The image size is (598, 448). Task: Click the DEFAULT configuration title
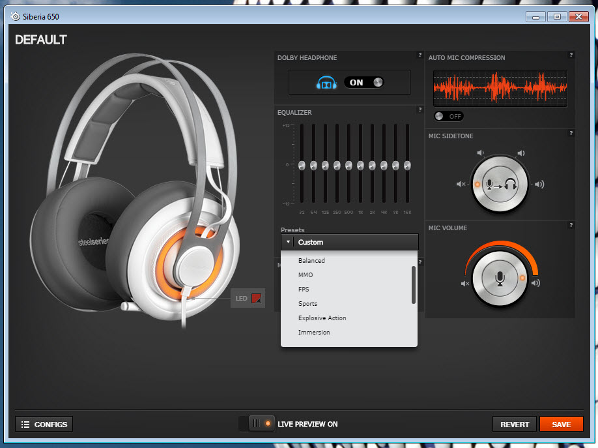[x=41, y=40]
